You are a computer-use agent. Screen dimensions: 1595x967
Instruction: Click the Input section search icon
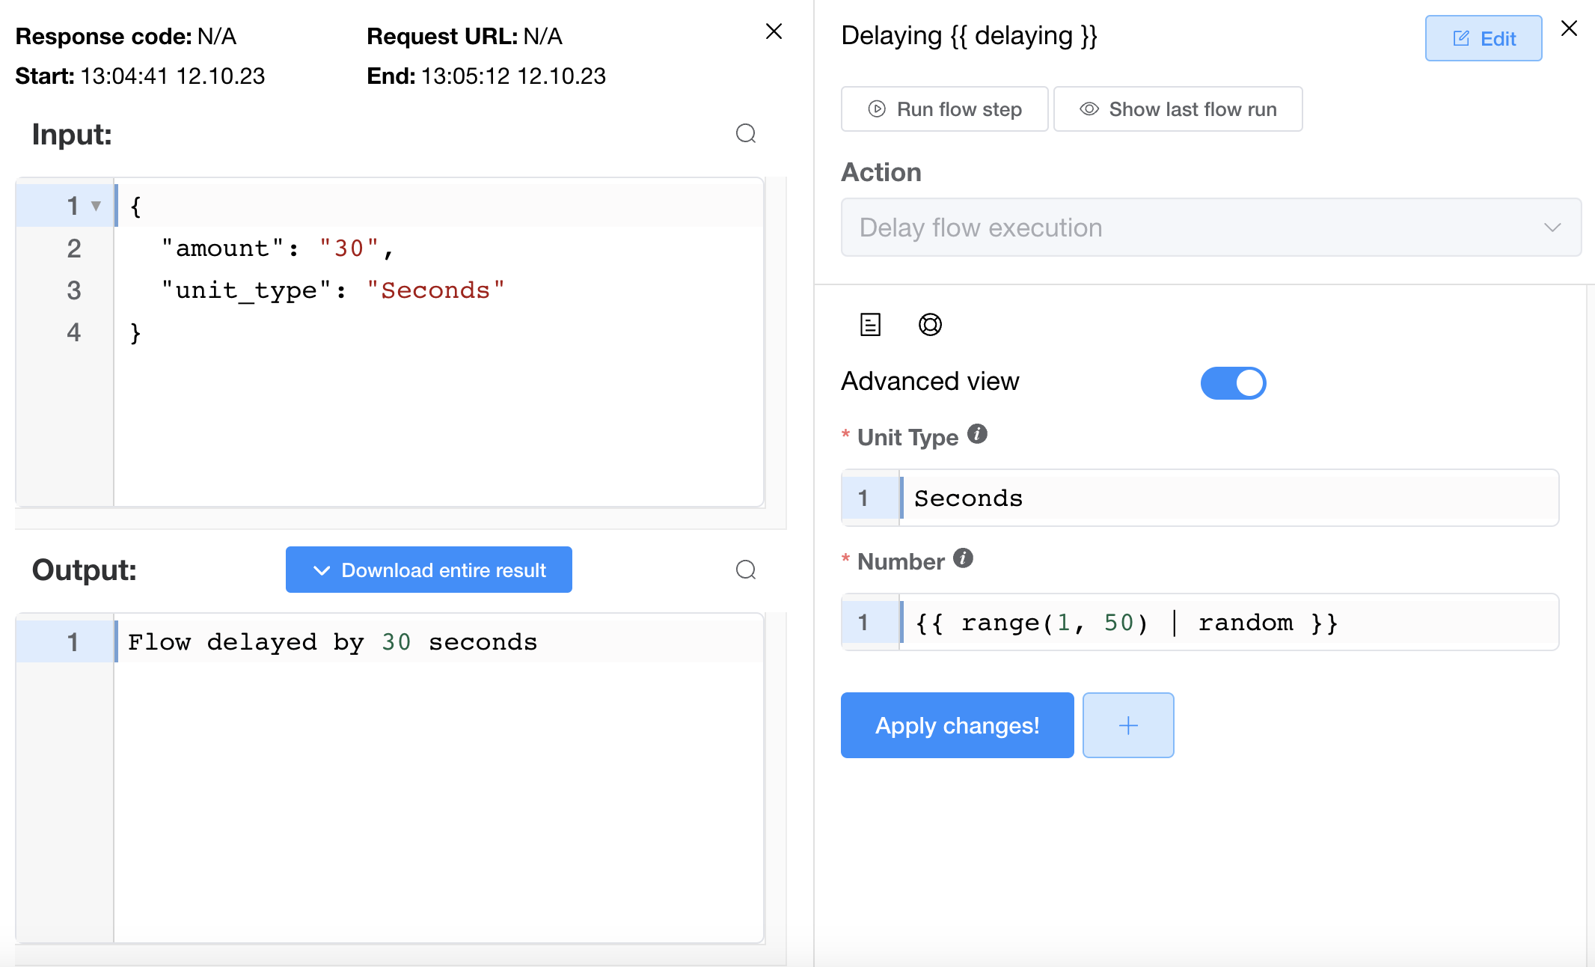point(745,134)
